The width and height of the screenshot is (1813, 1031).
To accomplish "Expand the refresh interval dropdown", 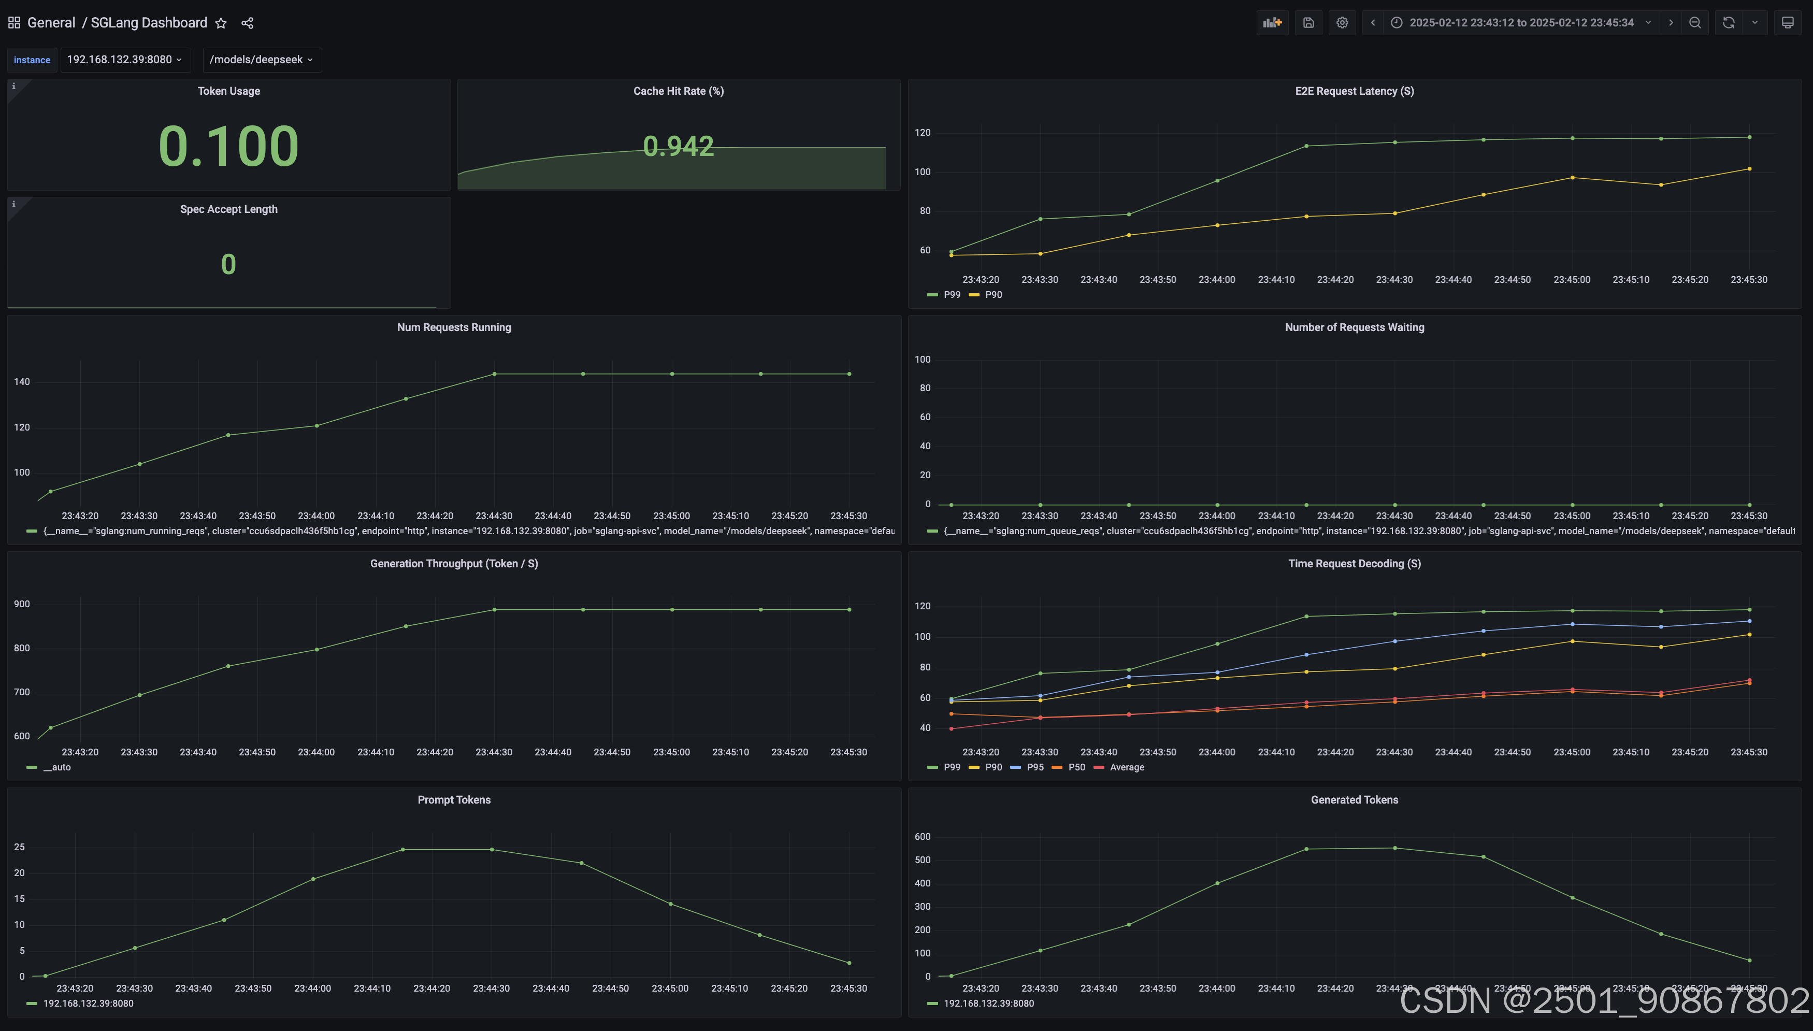I will (1755, 23).
